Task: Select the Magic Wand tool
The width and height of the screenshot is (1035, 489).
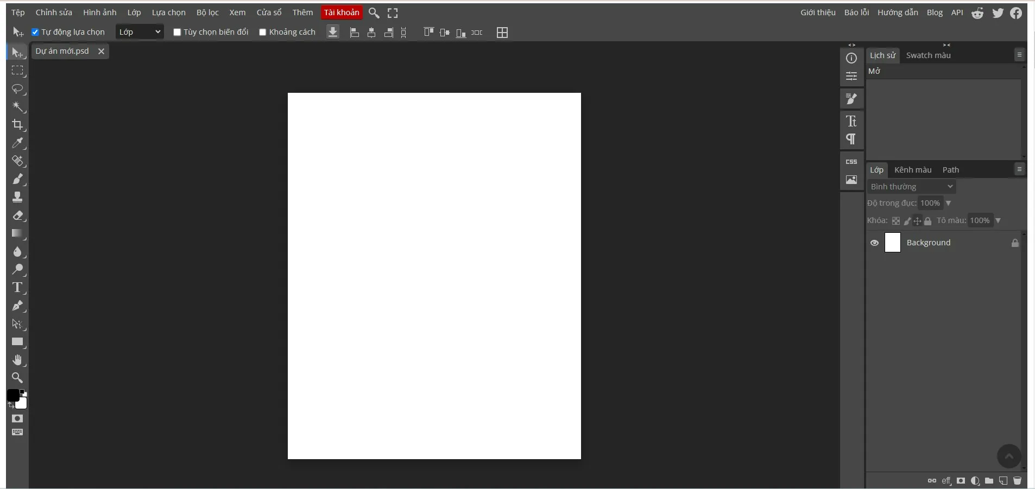Action: tap(17, 106)
